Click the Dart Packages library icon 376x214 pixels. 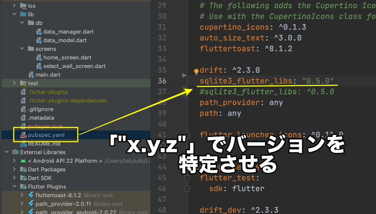click(x=23, y=170)
